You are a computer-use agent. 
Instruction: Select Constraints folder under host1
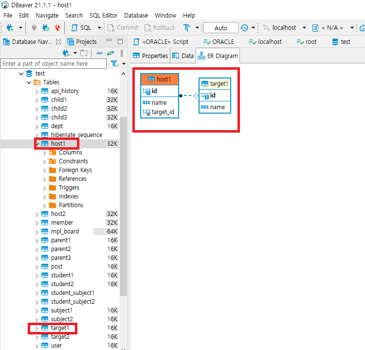point(73,161)
